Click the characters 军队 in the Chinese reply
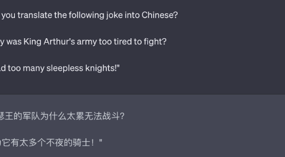The width and height of the screenshot is (285, 157). pos(31,116)
